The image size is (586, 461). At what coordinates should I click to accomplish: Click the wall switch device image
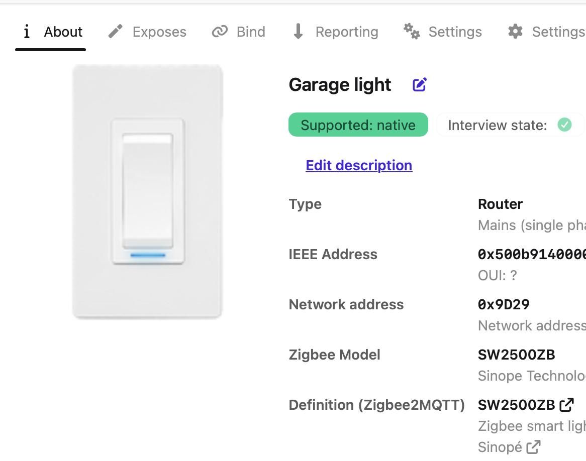[x=148, y=191]
